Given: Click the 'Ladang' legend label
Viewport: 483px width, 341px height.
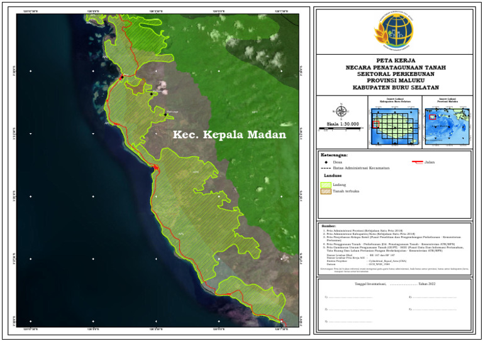Looking at the screenshot, I should (x=339, y=185).
